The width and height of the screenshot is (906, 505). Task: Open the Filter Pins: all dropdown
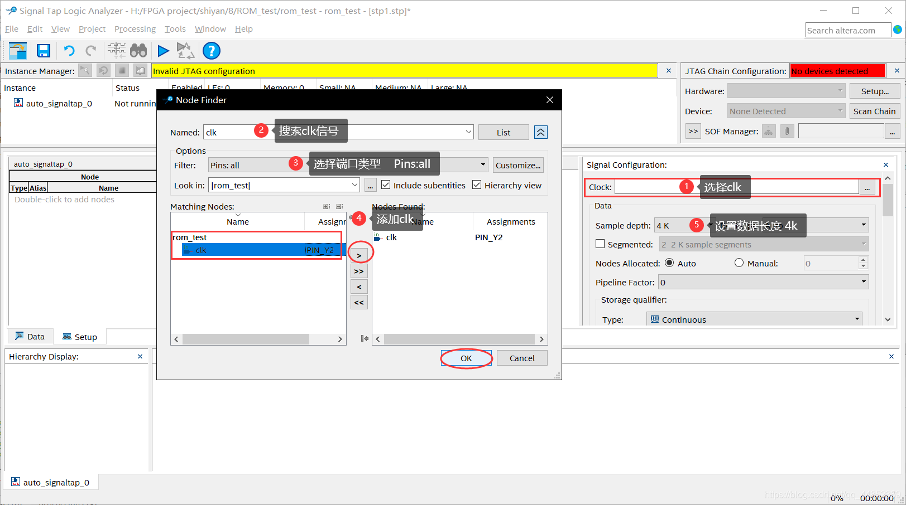(483, 164)
